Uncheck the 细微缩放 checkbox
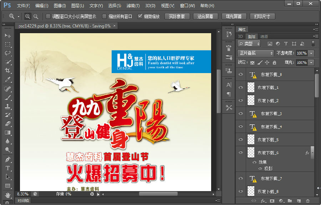321x205 pixels. pyautogui.click(x=140, y=16)
